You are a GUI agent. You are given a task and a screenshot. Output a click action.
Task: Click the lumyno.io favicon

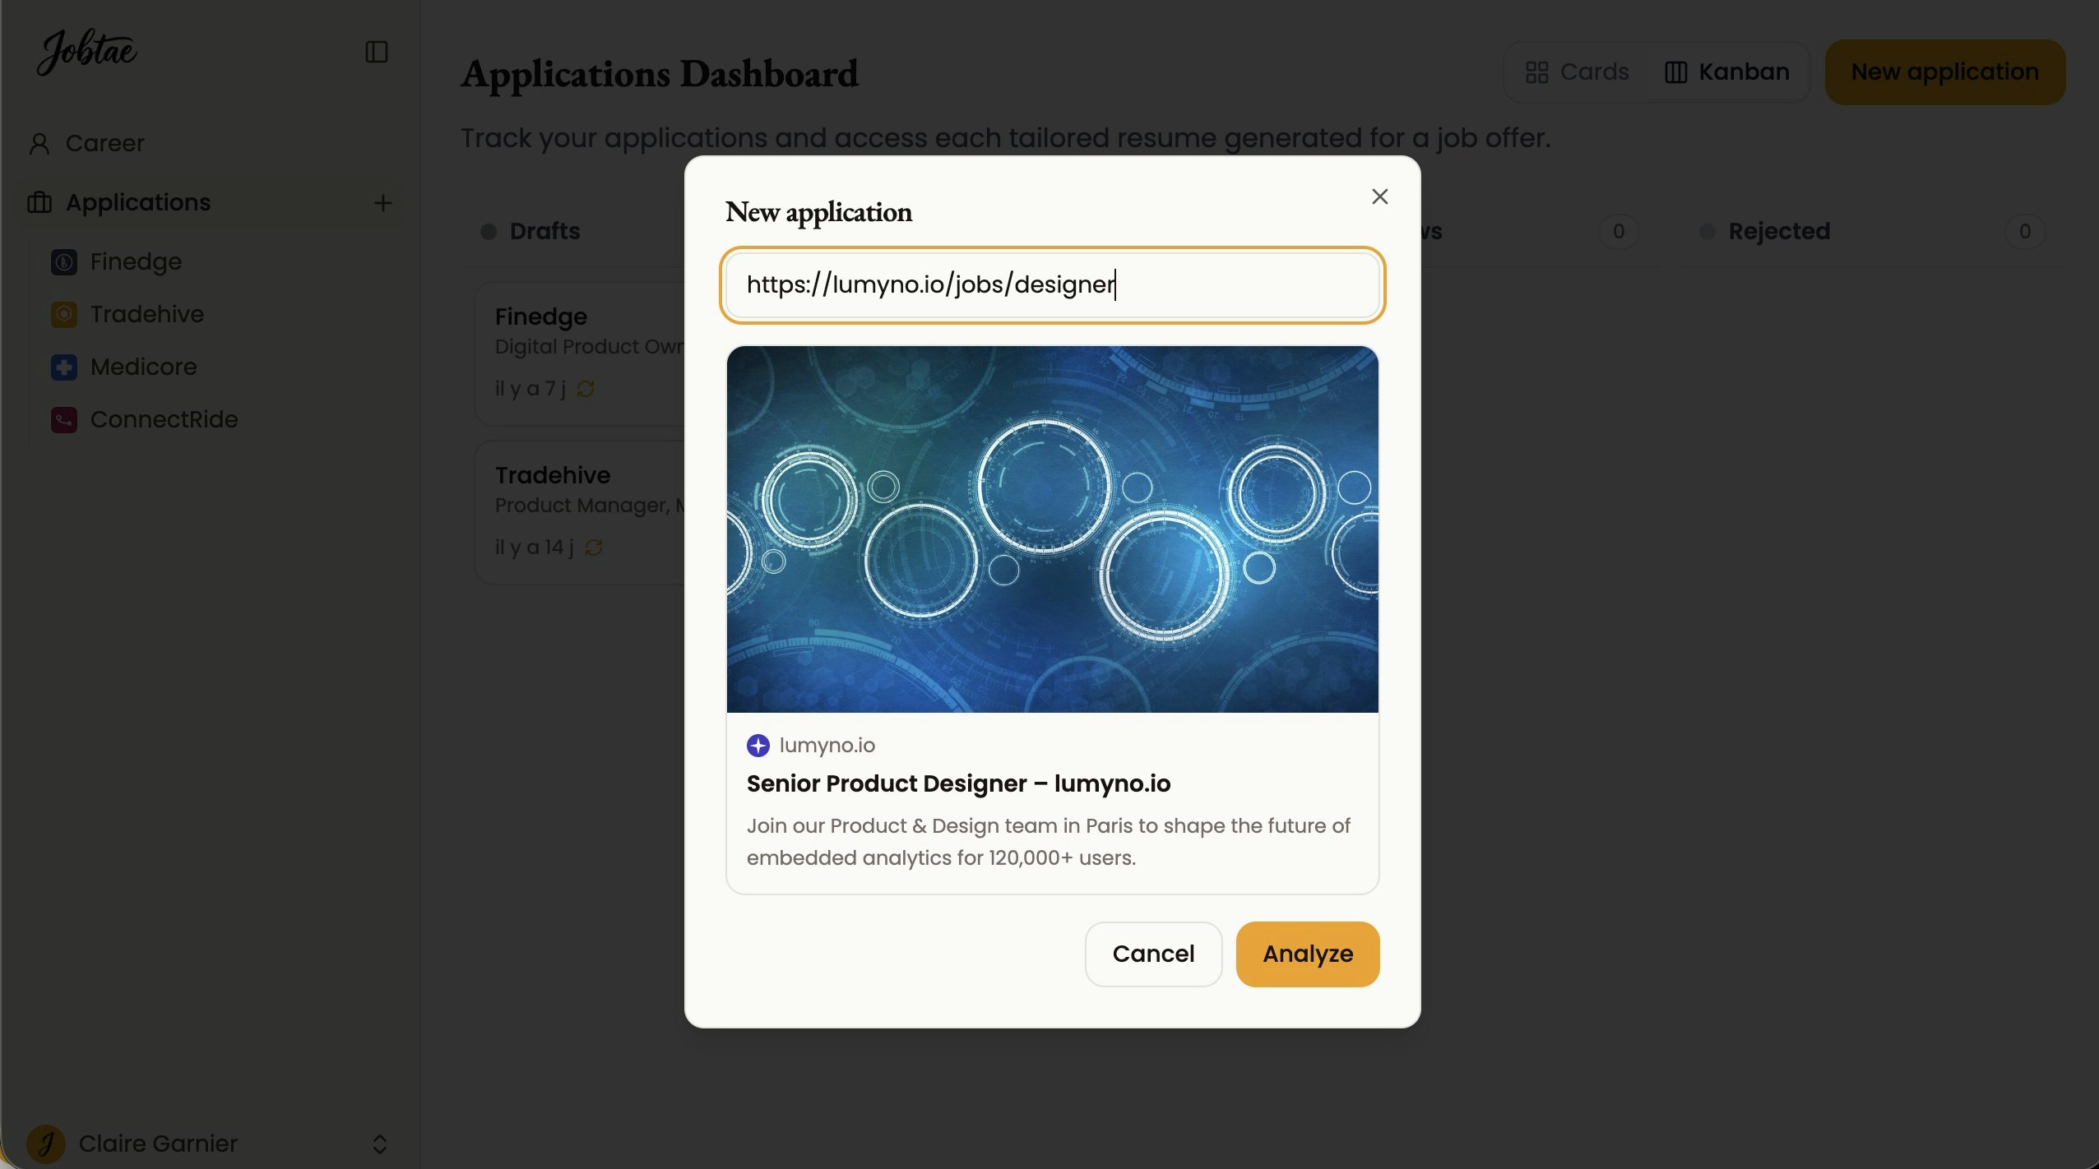click(758, 746)
